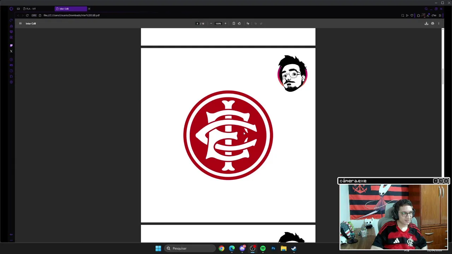Open the PDF viewer more actions menu
Viewport: 452px width, 254px height.
[x=439, y=24]
